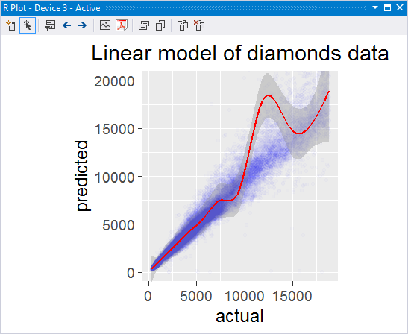Click the 15000 x-axis tick label
The height and width of the screenshot is (334, 408).
[292, 296]
